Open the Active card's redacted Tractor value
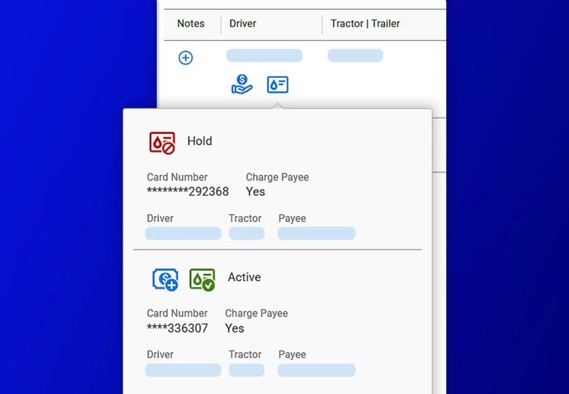 tap(246, 370)
